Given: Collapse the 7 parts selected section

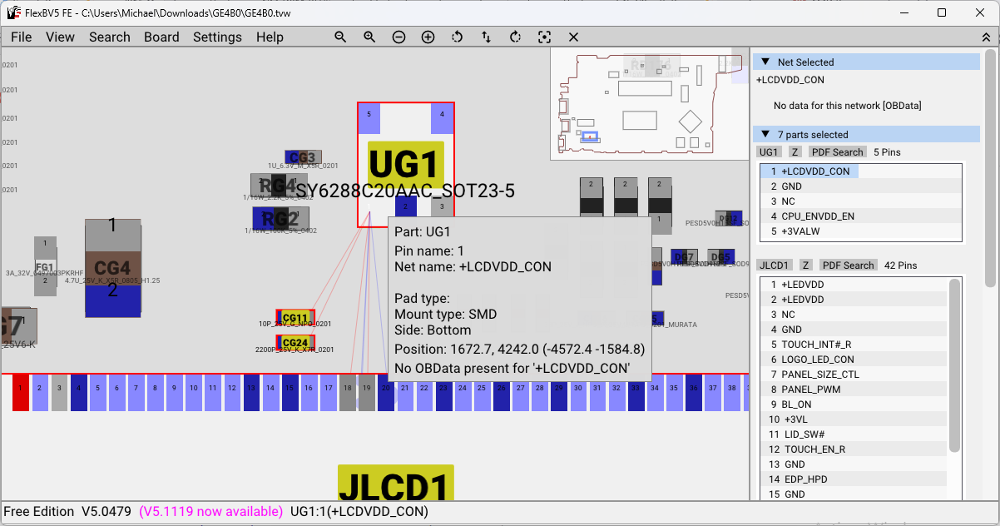Looking at the screenshot, I should click(x=765, y=134).
